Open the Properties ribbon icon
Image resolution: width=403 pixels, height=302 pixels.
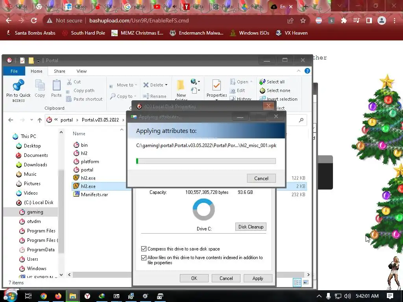(216, 85)
